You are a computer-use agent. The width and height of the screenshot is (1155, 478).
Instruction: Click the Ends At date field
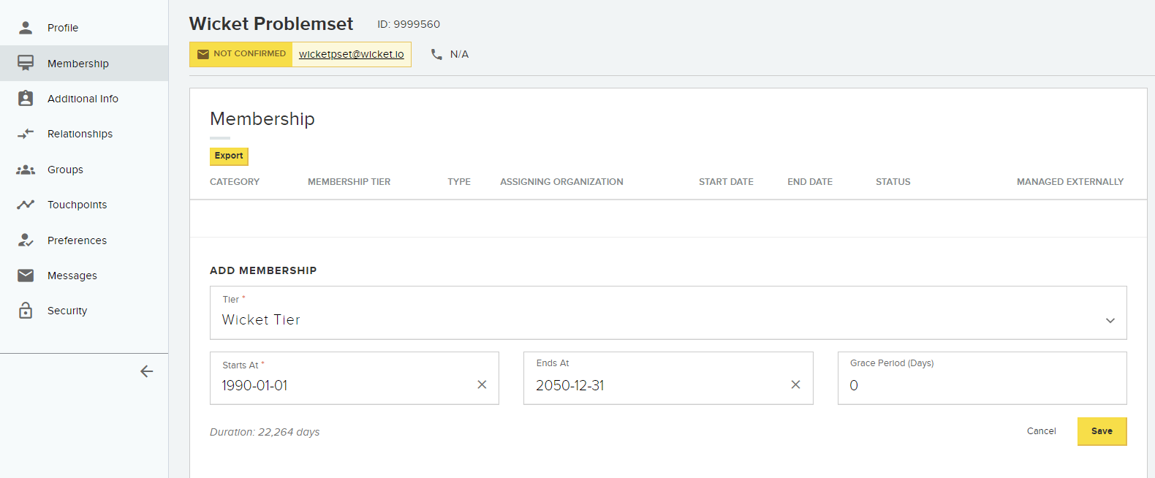(668, 378)
